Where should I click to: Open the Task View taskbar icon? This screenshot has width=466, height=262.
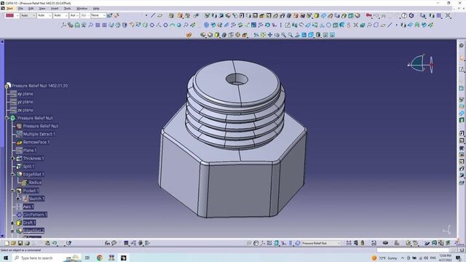click(x=87, y=258)
